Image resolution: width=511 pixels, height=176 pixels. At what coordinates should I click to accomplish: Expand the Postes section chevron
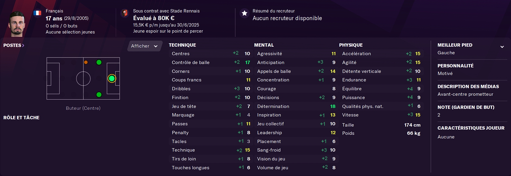23,45
